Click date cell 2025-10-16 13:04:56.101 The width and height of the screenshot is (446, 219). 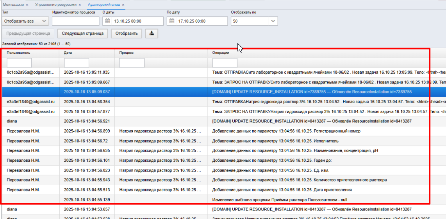pyautogui.click(x=87, y=160)
